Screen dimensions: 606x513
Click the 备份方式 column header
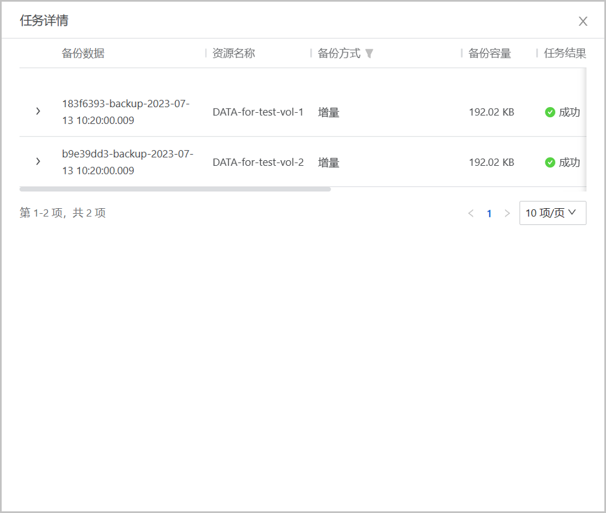338,54
